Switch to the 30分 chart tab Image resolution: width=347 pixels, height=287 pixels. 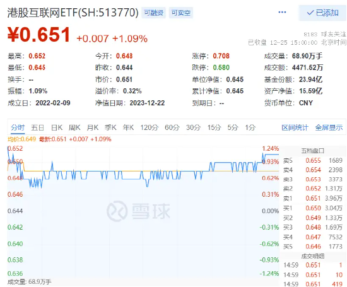tap(193, 127)
